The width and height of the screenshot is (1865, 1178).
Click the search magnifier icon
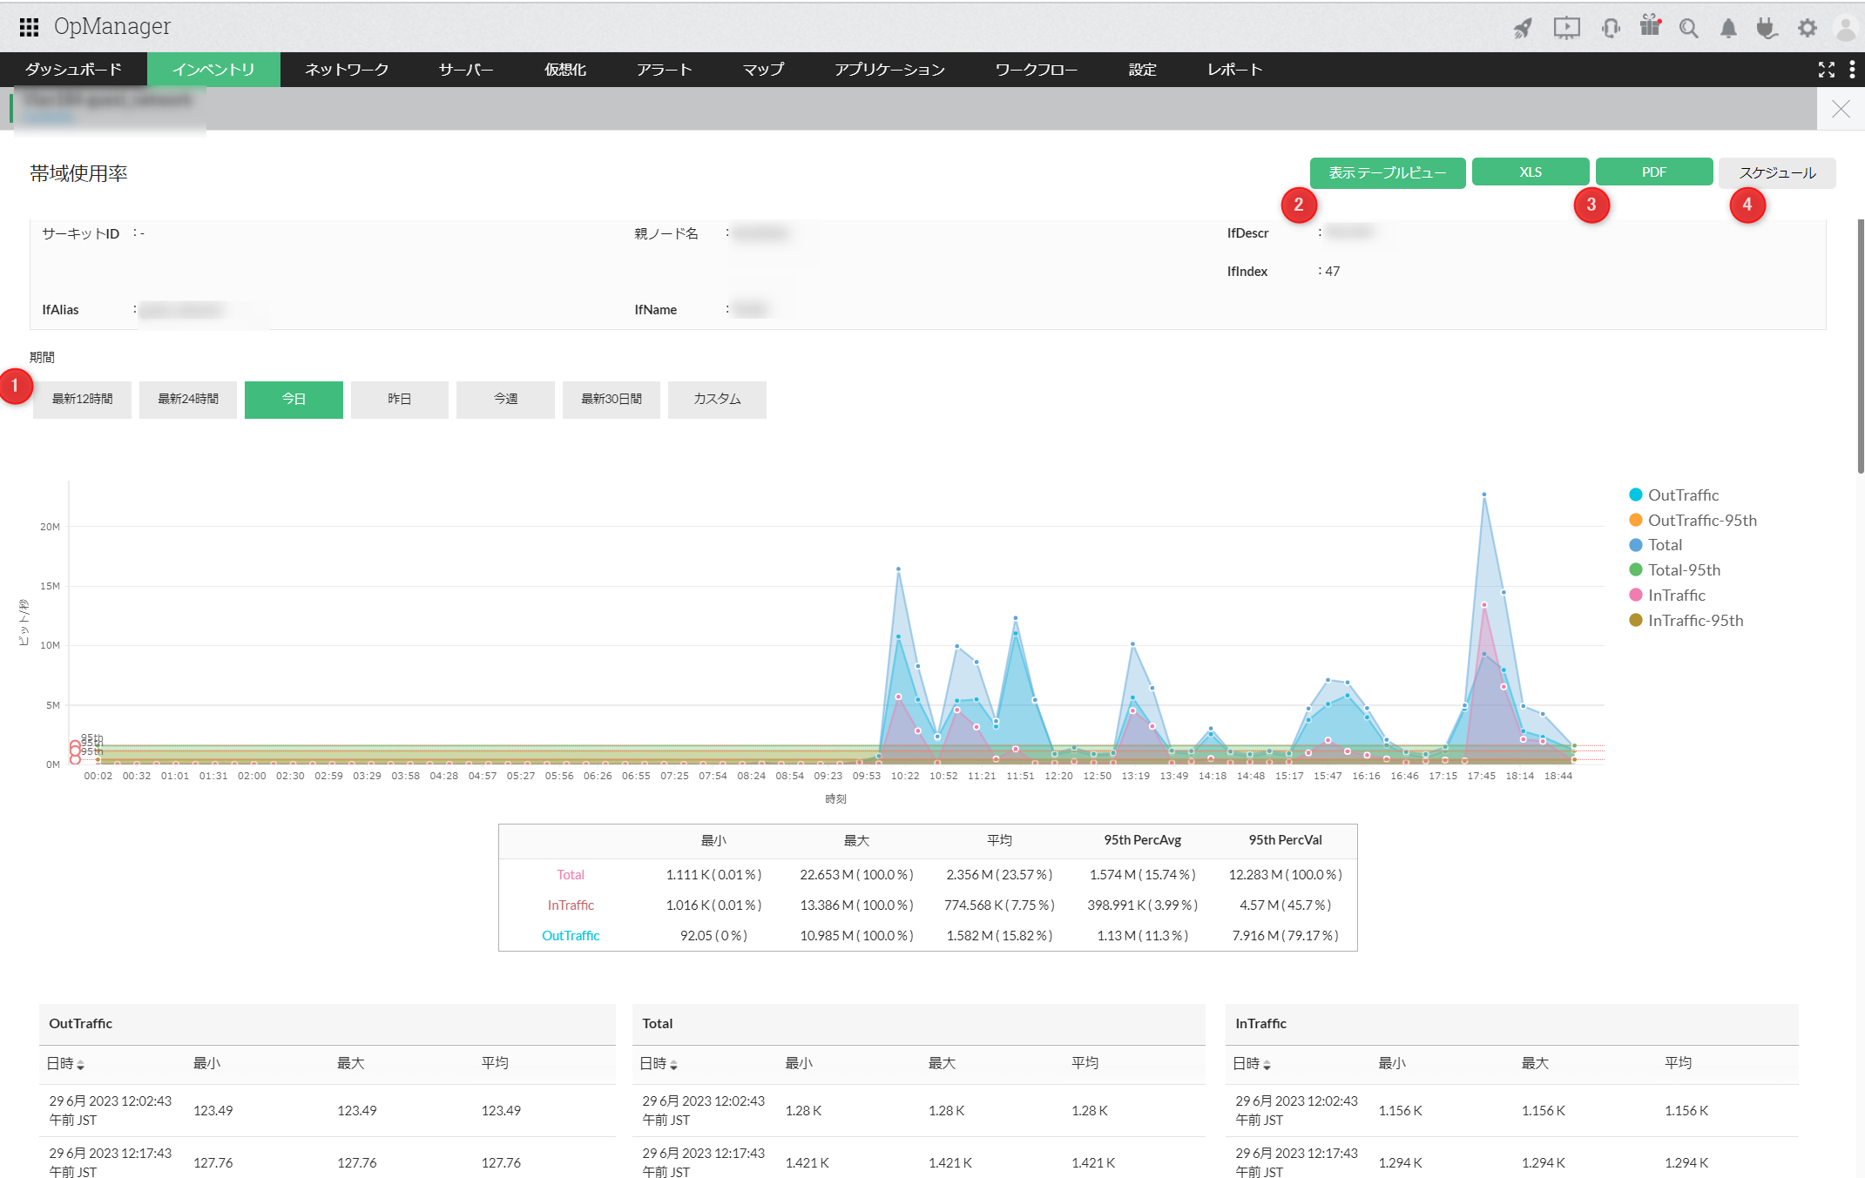point(1689,28)
